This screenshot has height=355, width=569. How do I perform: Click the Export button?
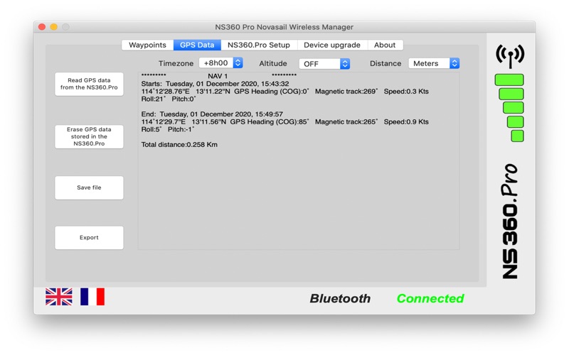[89, 238]
